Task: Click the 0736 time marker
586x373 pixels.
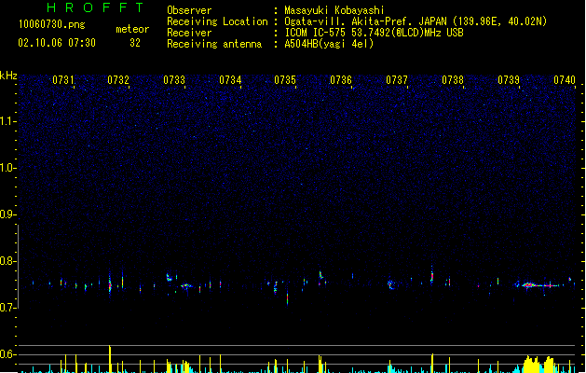Action: coord(341,80)
